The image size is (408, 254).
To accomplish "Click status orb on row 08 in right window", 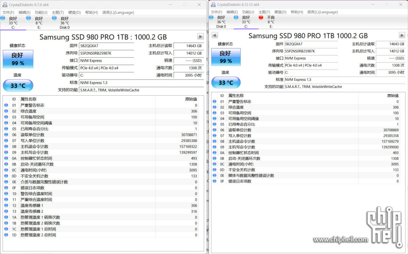I will click(x=214, y=141).
